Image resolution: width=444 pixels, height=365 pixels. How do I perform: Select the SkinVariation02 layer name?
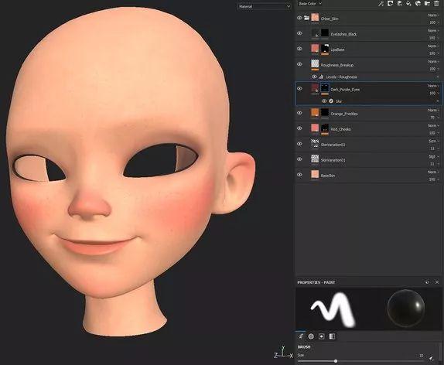(333, 145)
